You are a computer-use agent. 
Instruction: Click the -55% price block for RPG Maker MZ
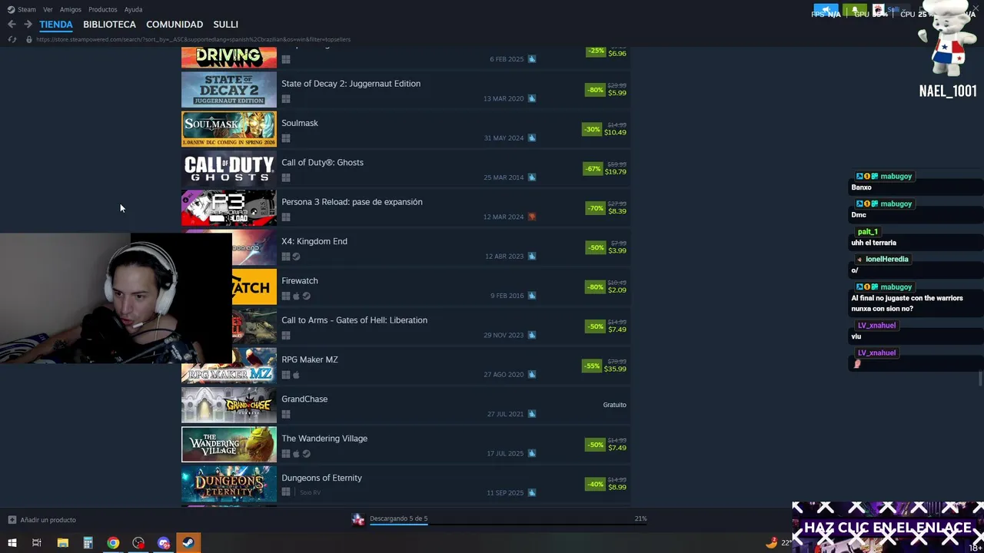click(x=605, y=366)
